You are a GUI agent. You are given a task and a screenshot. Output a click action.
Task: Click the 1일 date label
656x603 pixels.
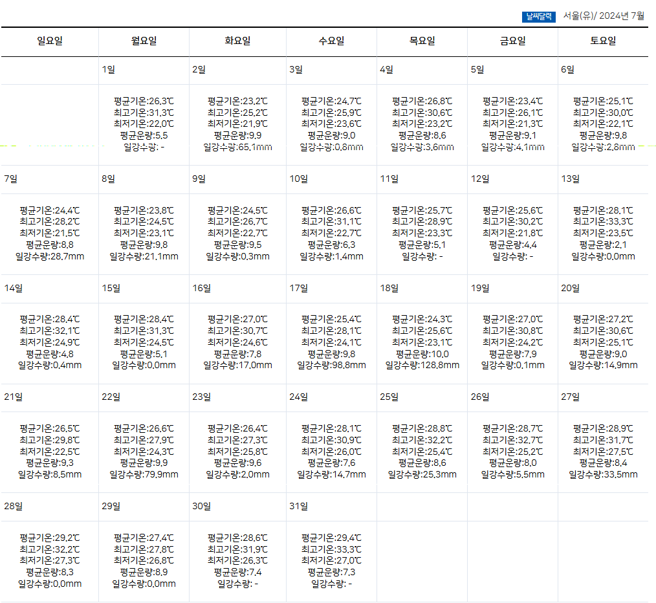click(109, 69)
